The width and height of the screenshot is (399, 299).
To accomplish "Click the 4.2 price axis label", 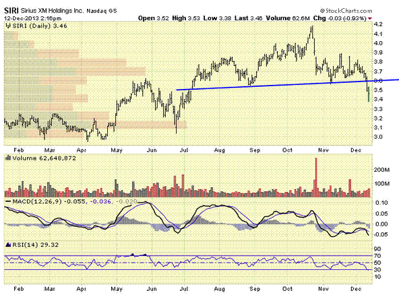I will point(378,24).
